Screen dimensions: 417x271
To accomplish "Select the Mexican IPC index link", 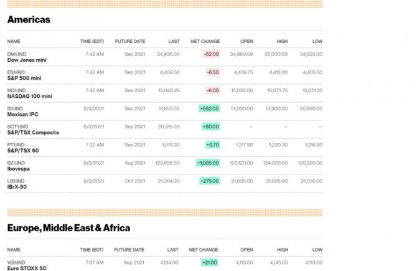I will coord(22,115).
